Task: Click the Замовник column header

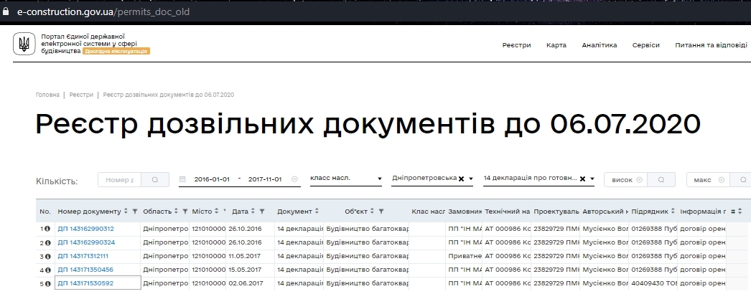Action: point(465,212)
